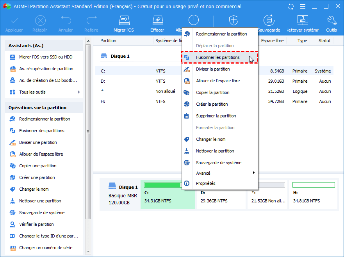Select the D: partition row in list
The height and width of the screenshot is (257, 344).
[x=214, y=81]
